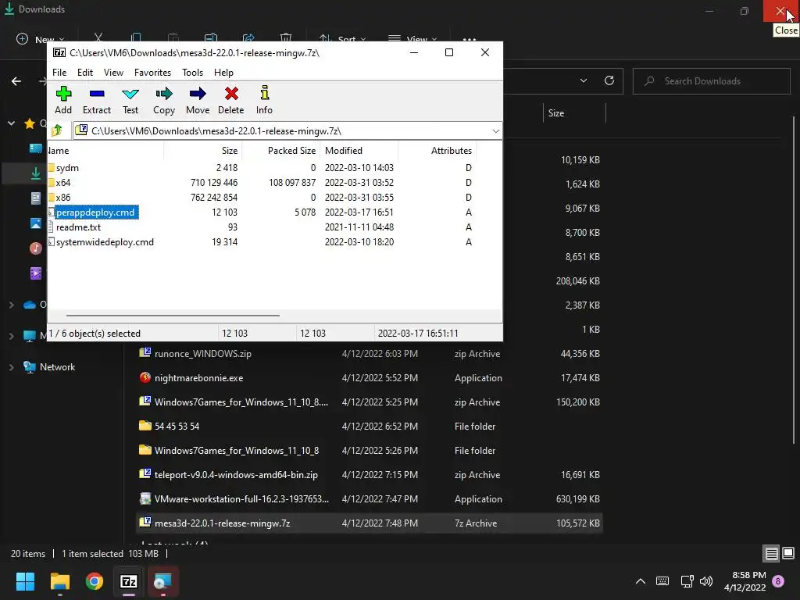Open the See more ellipsis in Explorer
Screen dimensions: 800x600
point(470,39)
